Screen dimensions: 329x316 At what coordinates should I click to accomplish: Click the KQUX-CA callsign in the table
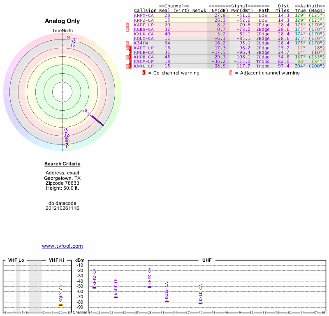coord(144,38)
